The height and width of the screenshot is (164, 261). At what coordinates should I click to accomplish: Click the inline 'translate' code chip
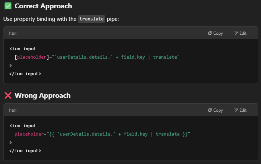(91, 19)
